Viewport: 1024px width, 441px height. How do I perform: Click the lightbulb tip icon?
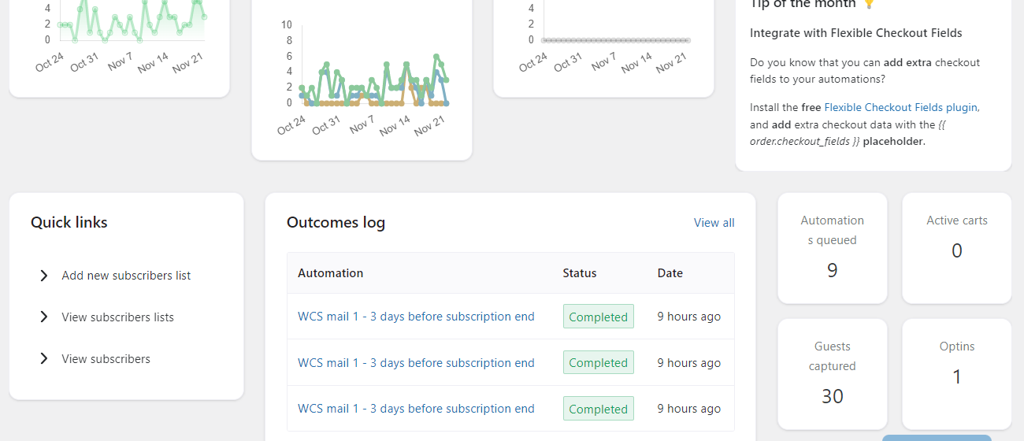point(869,4)
